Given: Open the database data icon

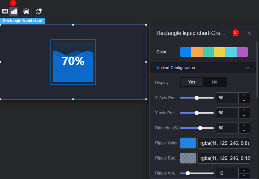Looking at the screenshot, I should [26, 11].
